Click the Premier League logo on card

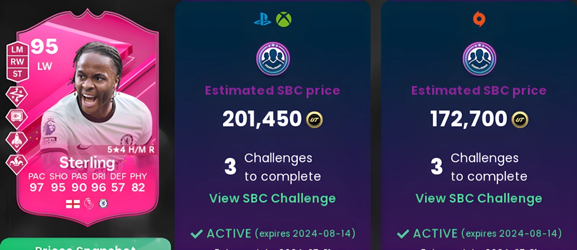click(x=88, y=204)
